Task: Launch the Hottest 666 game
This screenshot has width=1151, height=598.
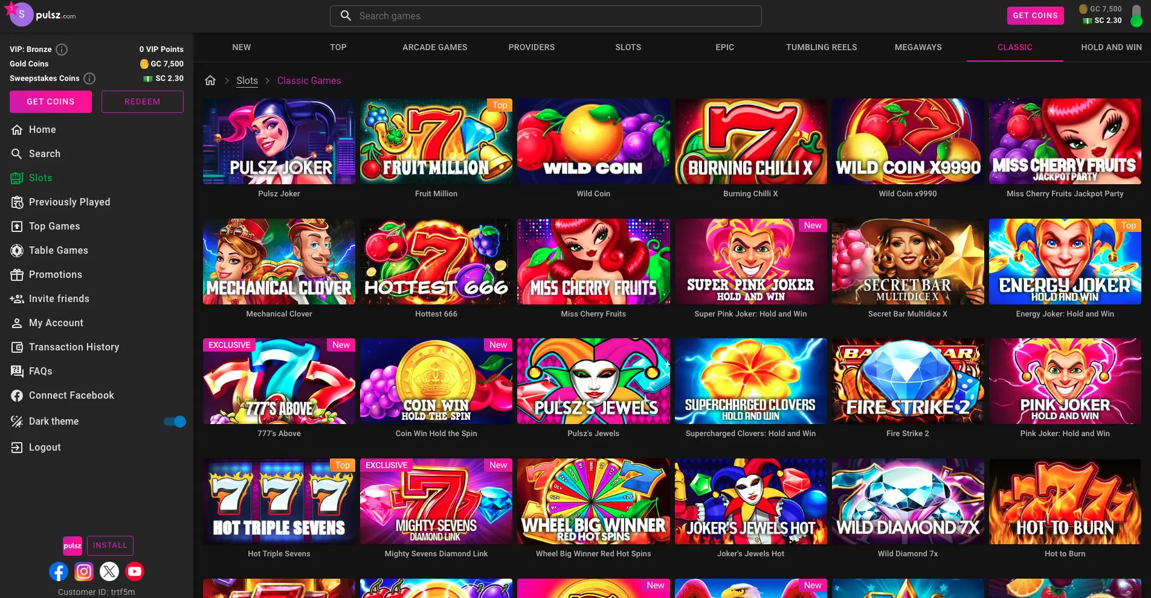Action: point(436,262)
